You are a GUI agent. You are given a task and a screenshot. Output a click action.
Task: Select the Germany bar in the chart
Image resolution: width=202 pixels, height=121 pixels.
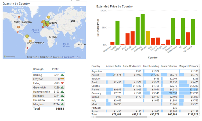[143, 29]
